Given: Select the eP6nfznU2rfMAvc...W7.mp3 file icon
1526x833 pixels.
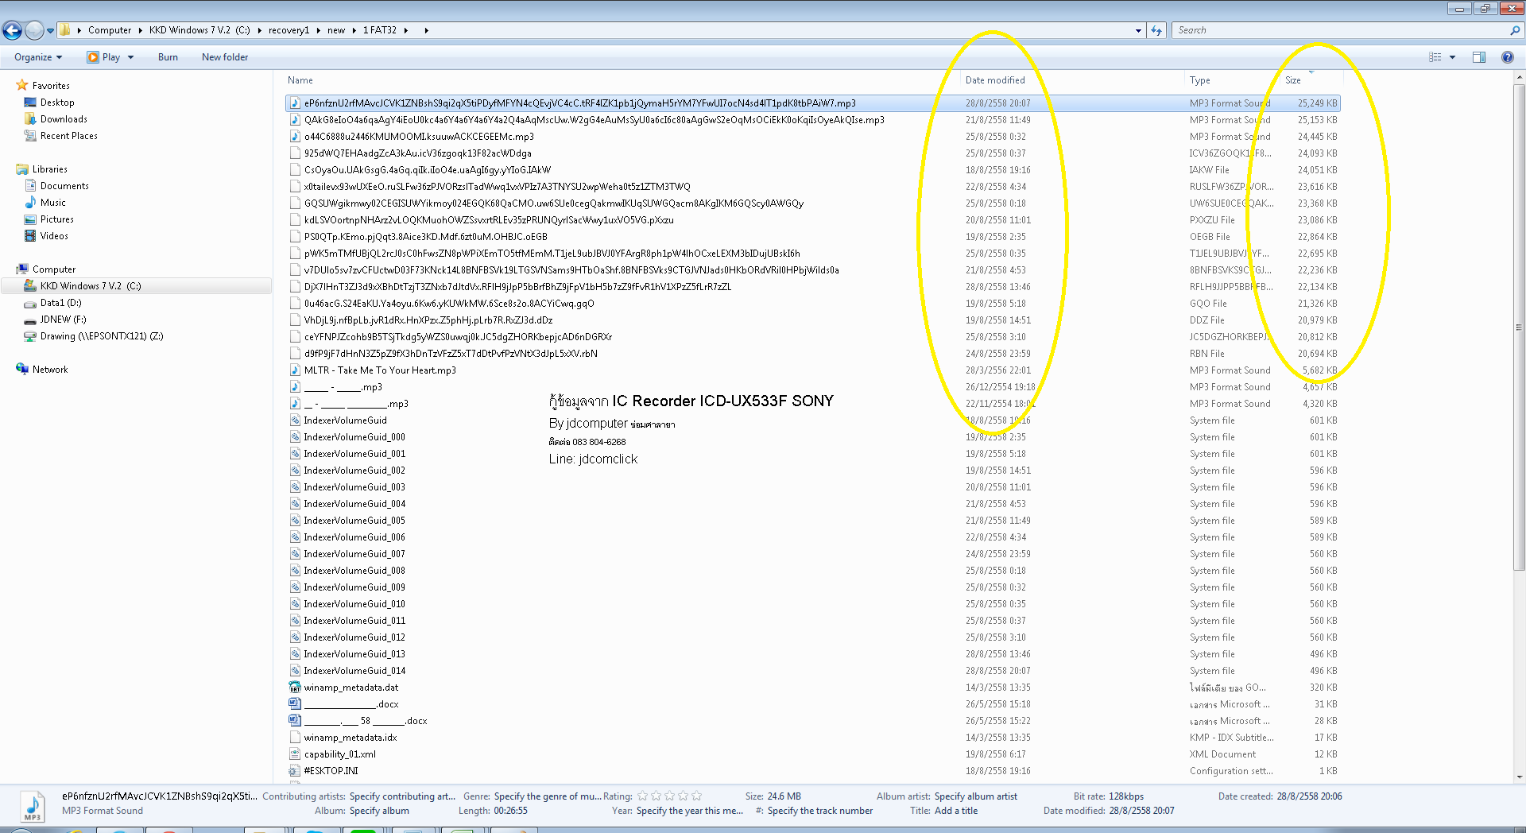Looking at the screenshot, I should tap(295, 103).
